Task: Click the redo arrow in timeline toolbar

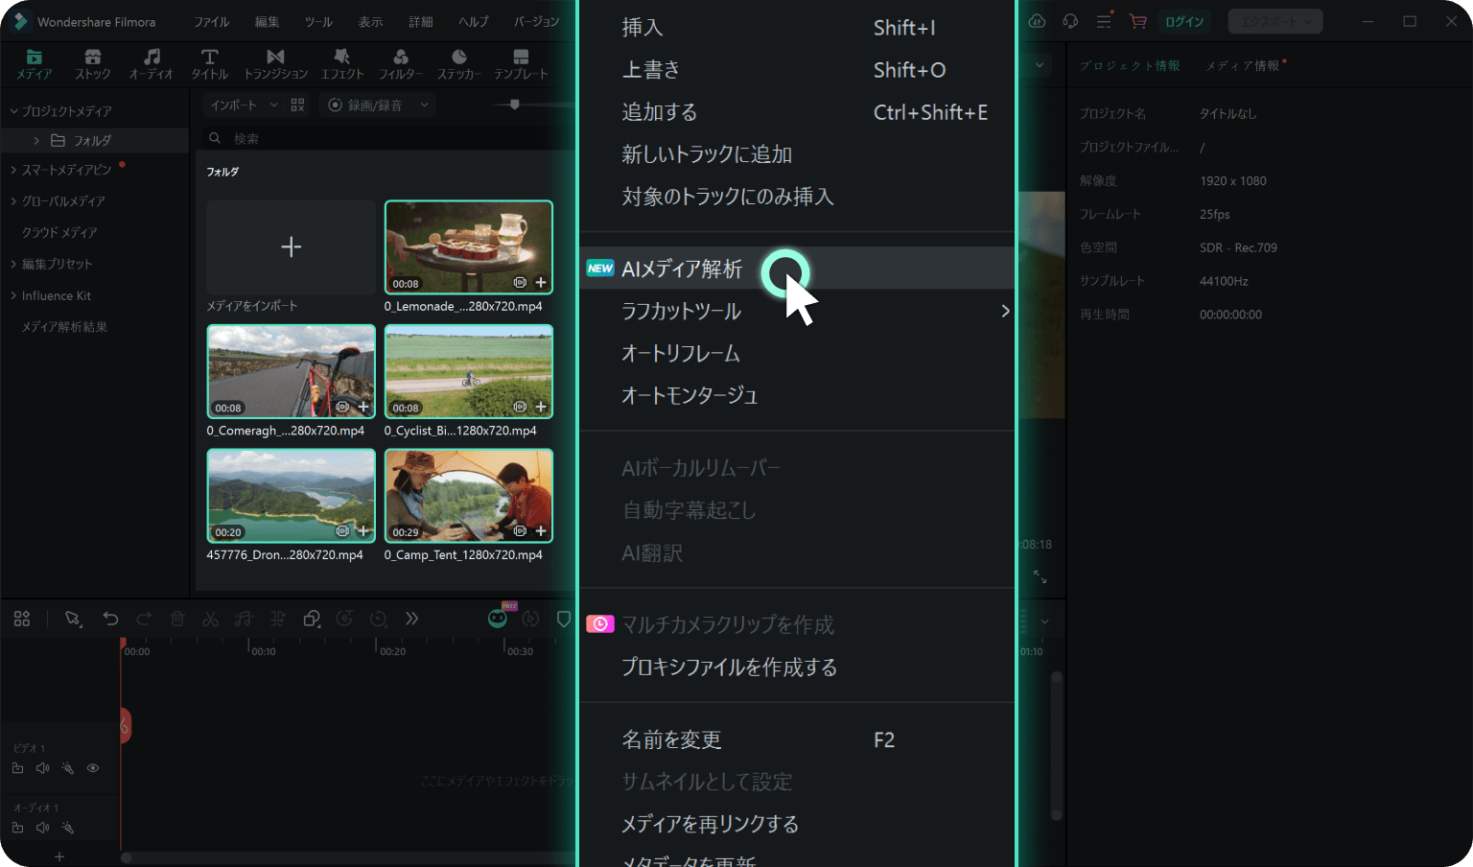Action: tap(144, 619)
